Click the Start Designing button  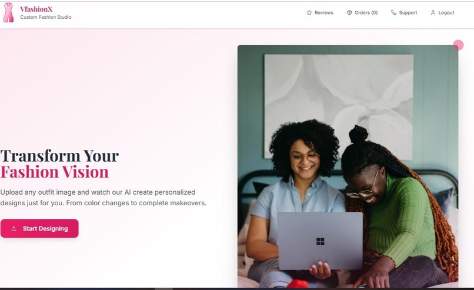click(x=39, y=228)
